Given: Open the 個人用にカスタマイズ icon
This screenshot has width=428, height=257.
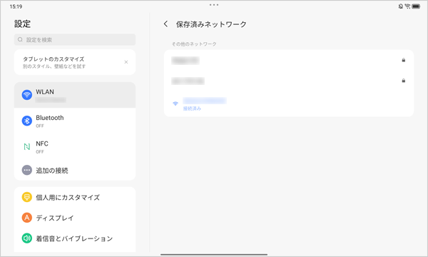Looking at the screenshot, I should 27,197.
